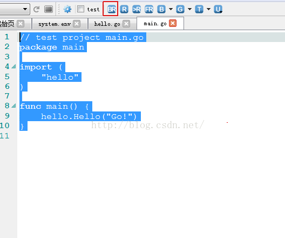Image resolution: width=285 pixels, height=238 pixels.
Task: Click the "import (" line
Action: point(41,67)
